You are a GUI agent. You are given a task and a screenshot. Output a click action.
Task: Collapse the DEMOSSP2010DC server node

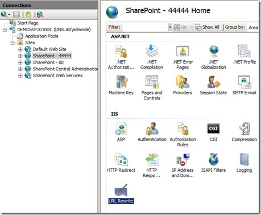[5, 29]
